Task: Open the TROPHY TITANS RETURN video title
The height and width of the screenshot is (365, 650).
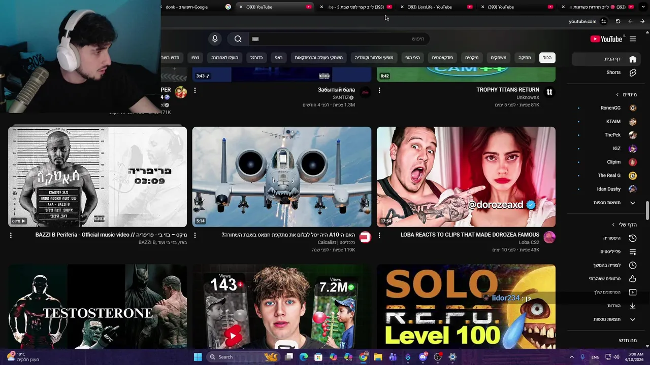Action: click(x=508, y=90)
